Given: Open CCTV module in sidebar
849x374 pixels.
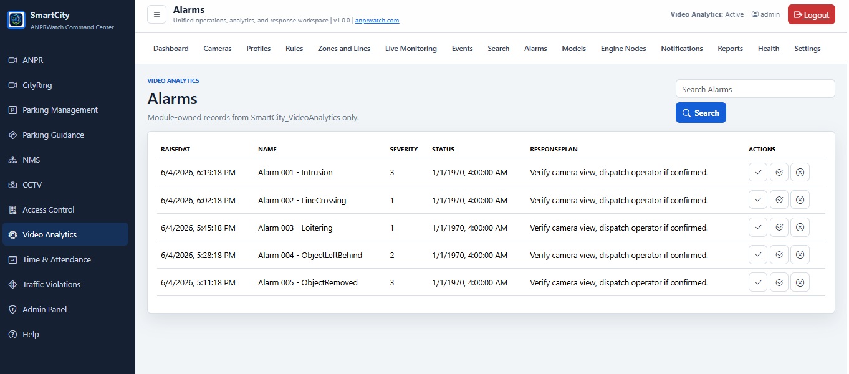Looking at the screenshot, I should click(x=65, y=185).
